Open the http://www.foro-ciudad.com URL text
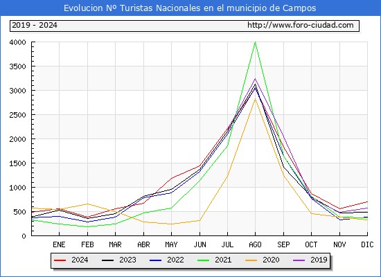This screenshot has width=381, height=277. tap(301, 25)
